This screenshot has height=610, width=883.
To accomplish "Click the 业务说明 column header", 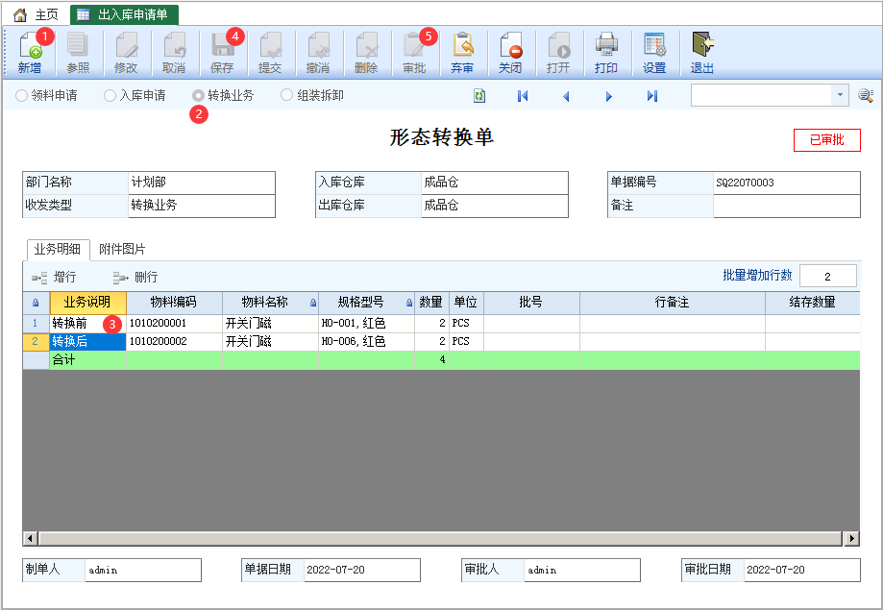I will (x=87, y=303).
